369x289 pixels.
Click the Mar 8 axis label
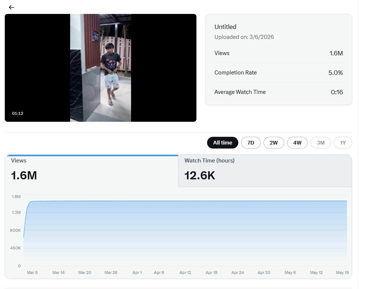32,272
